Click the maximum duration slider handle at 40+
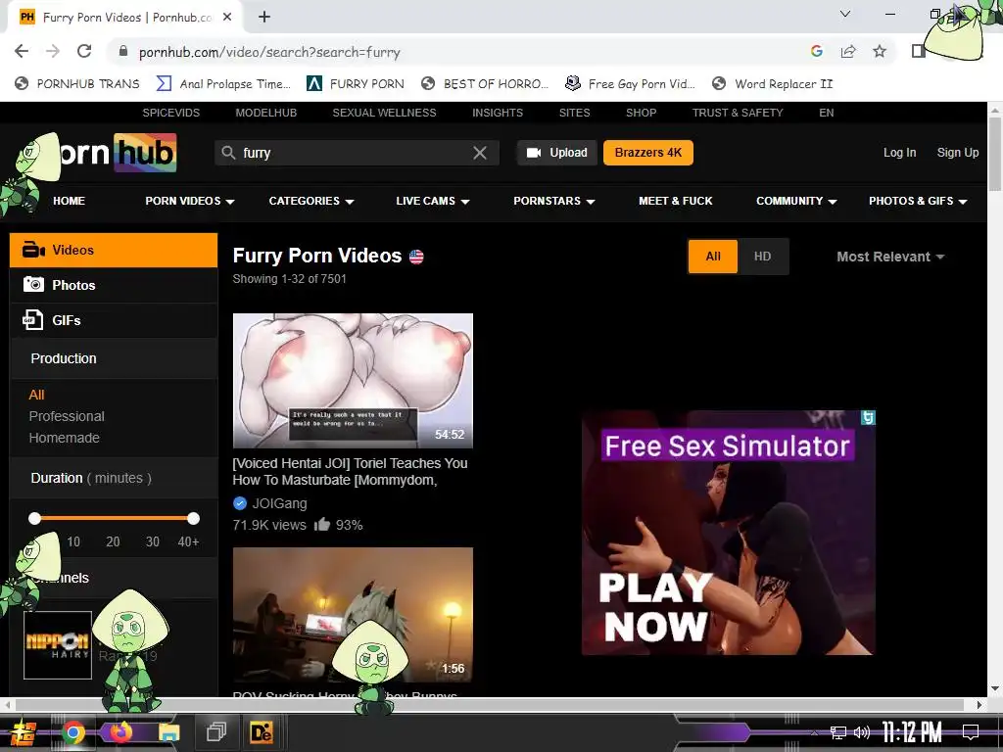 pyautogui.click(x=193, y=518)
